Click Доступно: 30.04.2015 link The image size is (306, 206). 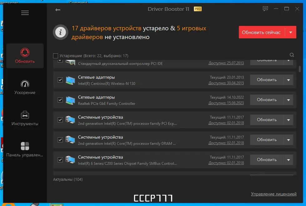[x=226, y=83]
